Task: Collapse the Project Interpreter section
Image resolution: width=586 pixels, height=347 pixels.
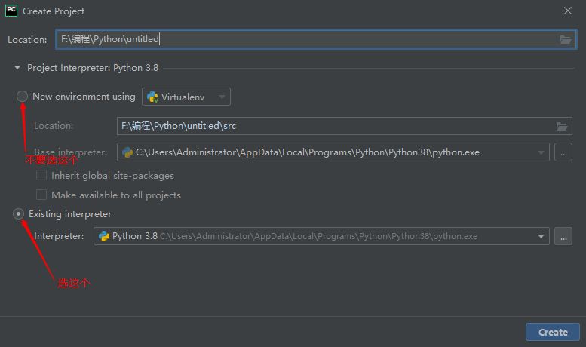Action: (17, 68)
